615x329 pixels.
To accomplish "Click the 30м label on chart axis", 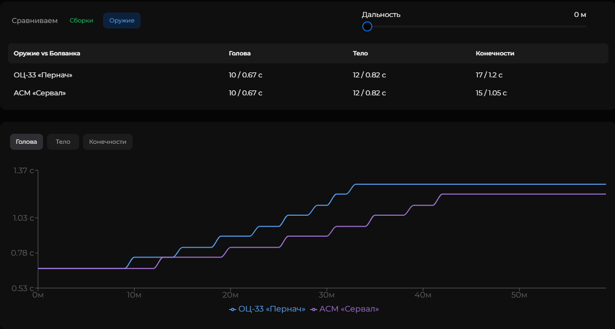I will click(327, 295).
